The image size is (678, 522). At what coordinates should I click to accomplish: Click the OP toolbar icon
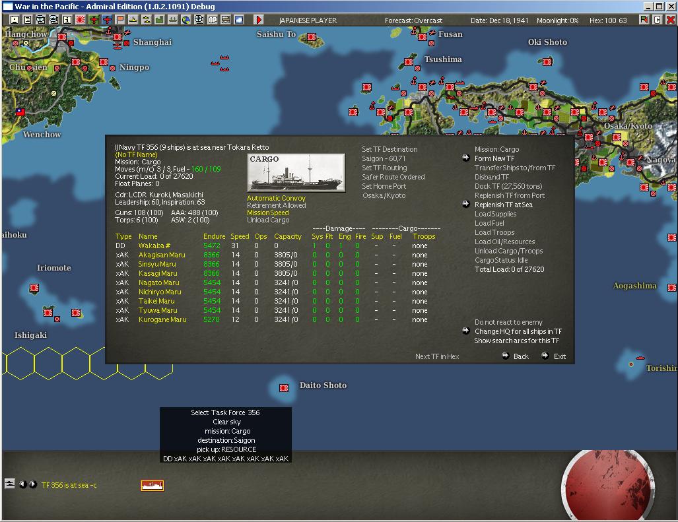(x=213, y=20)
